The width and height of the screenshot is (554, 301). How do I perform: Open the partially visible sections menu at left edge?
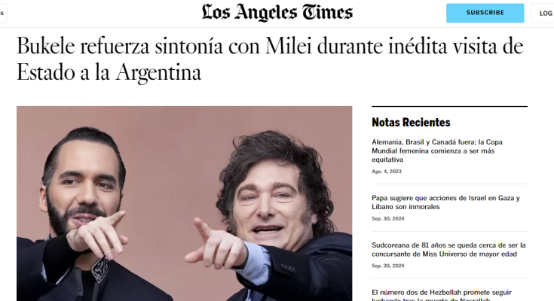pos(2,13)
